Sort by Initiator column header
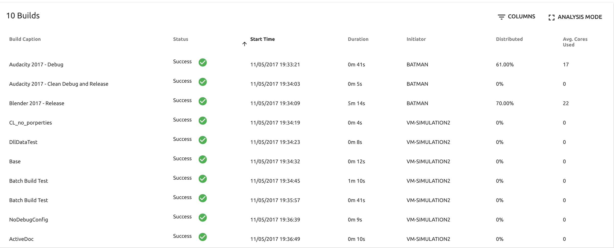This screenshot has width=614, height=248. [416, 39]
